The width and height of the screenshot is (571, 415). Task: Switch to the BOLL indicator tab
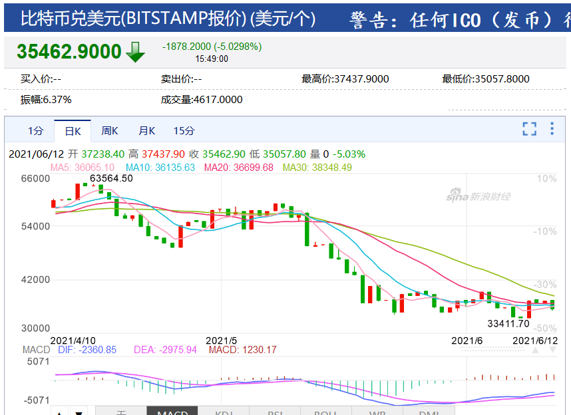325,411
